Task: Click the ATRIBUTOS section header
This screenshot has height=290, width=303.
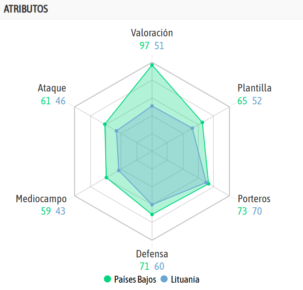Action: (26, 9)
